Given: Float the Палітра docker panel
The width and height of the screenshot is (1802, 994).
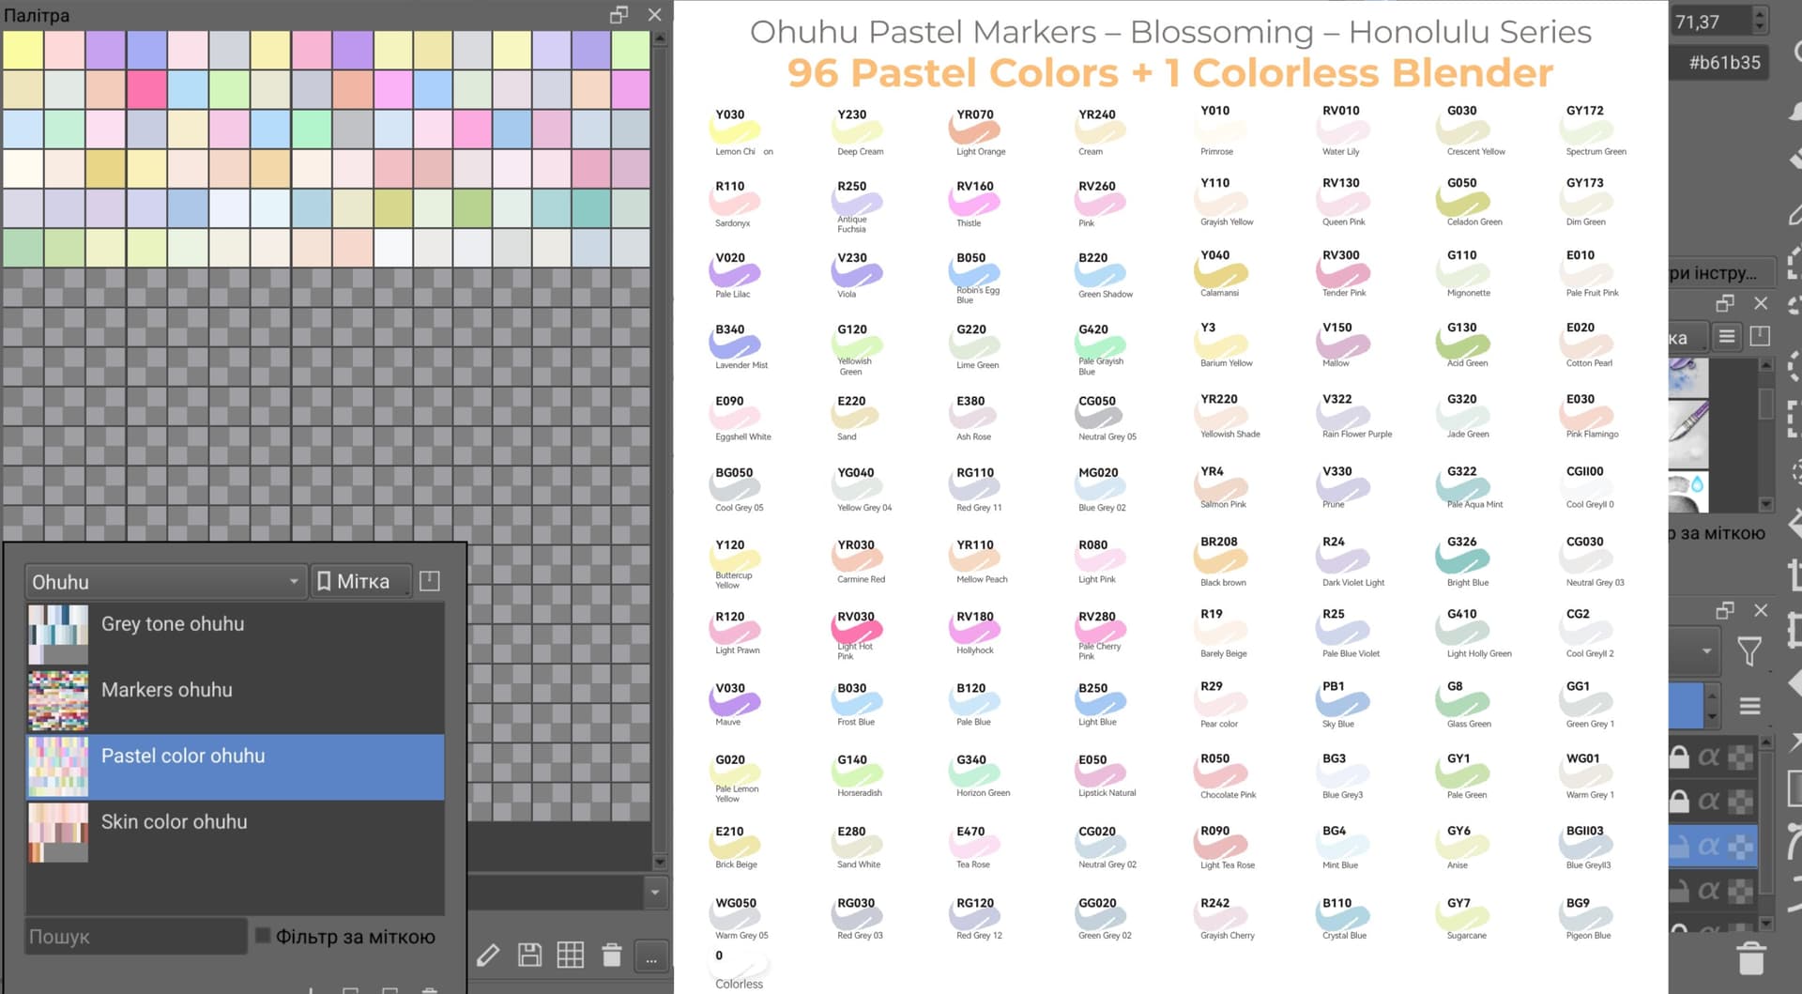Looking at the screenshot, I should click(x=618, y=15).
